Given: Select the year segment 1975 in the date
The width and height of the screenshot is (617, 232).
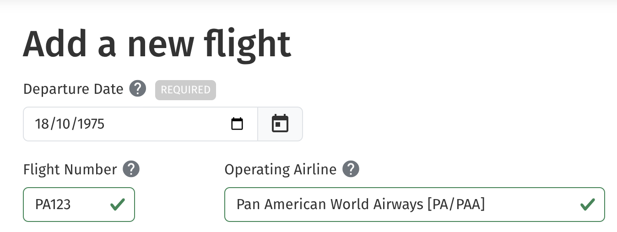Looking at the screenshot, I should (90, 124).
